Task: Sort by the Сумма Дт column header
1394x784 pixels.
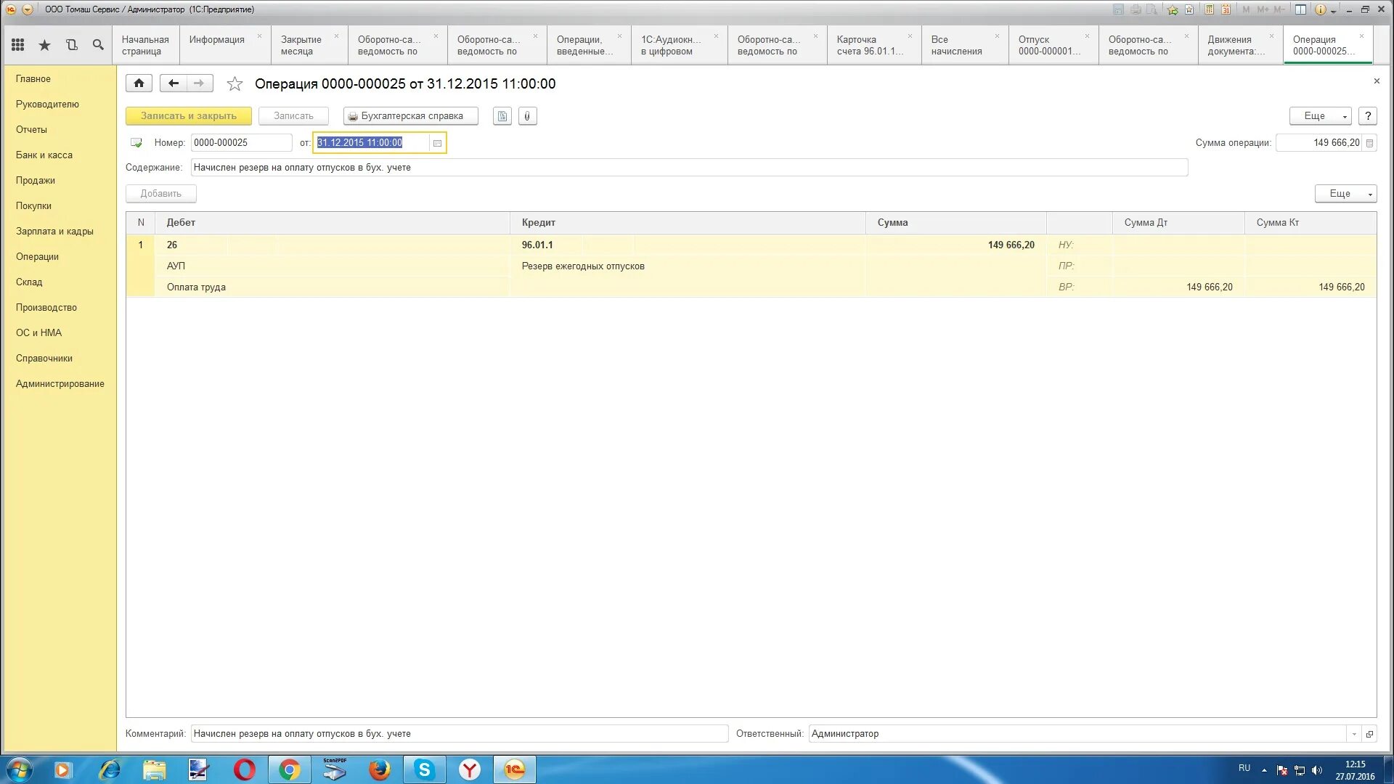Action: coord(1178,223)
